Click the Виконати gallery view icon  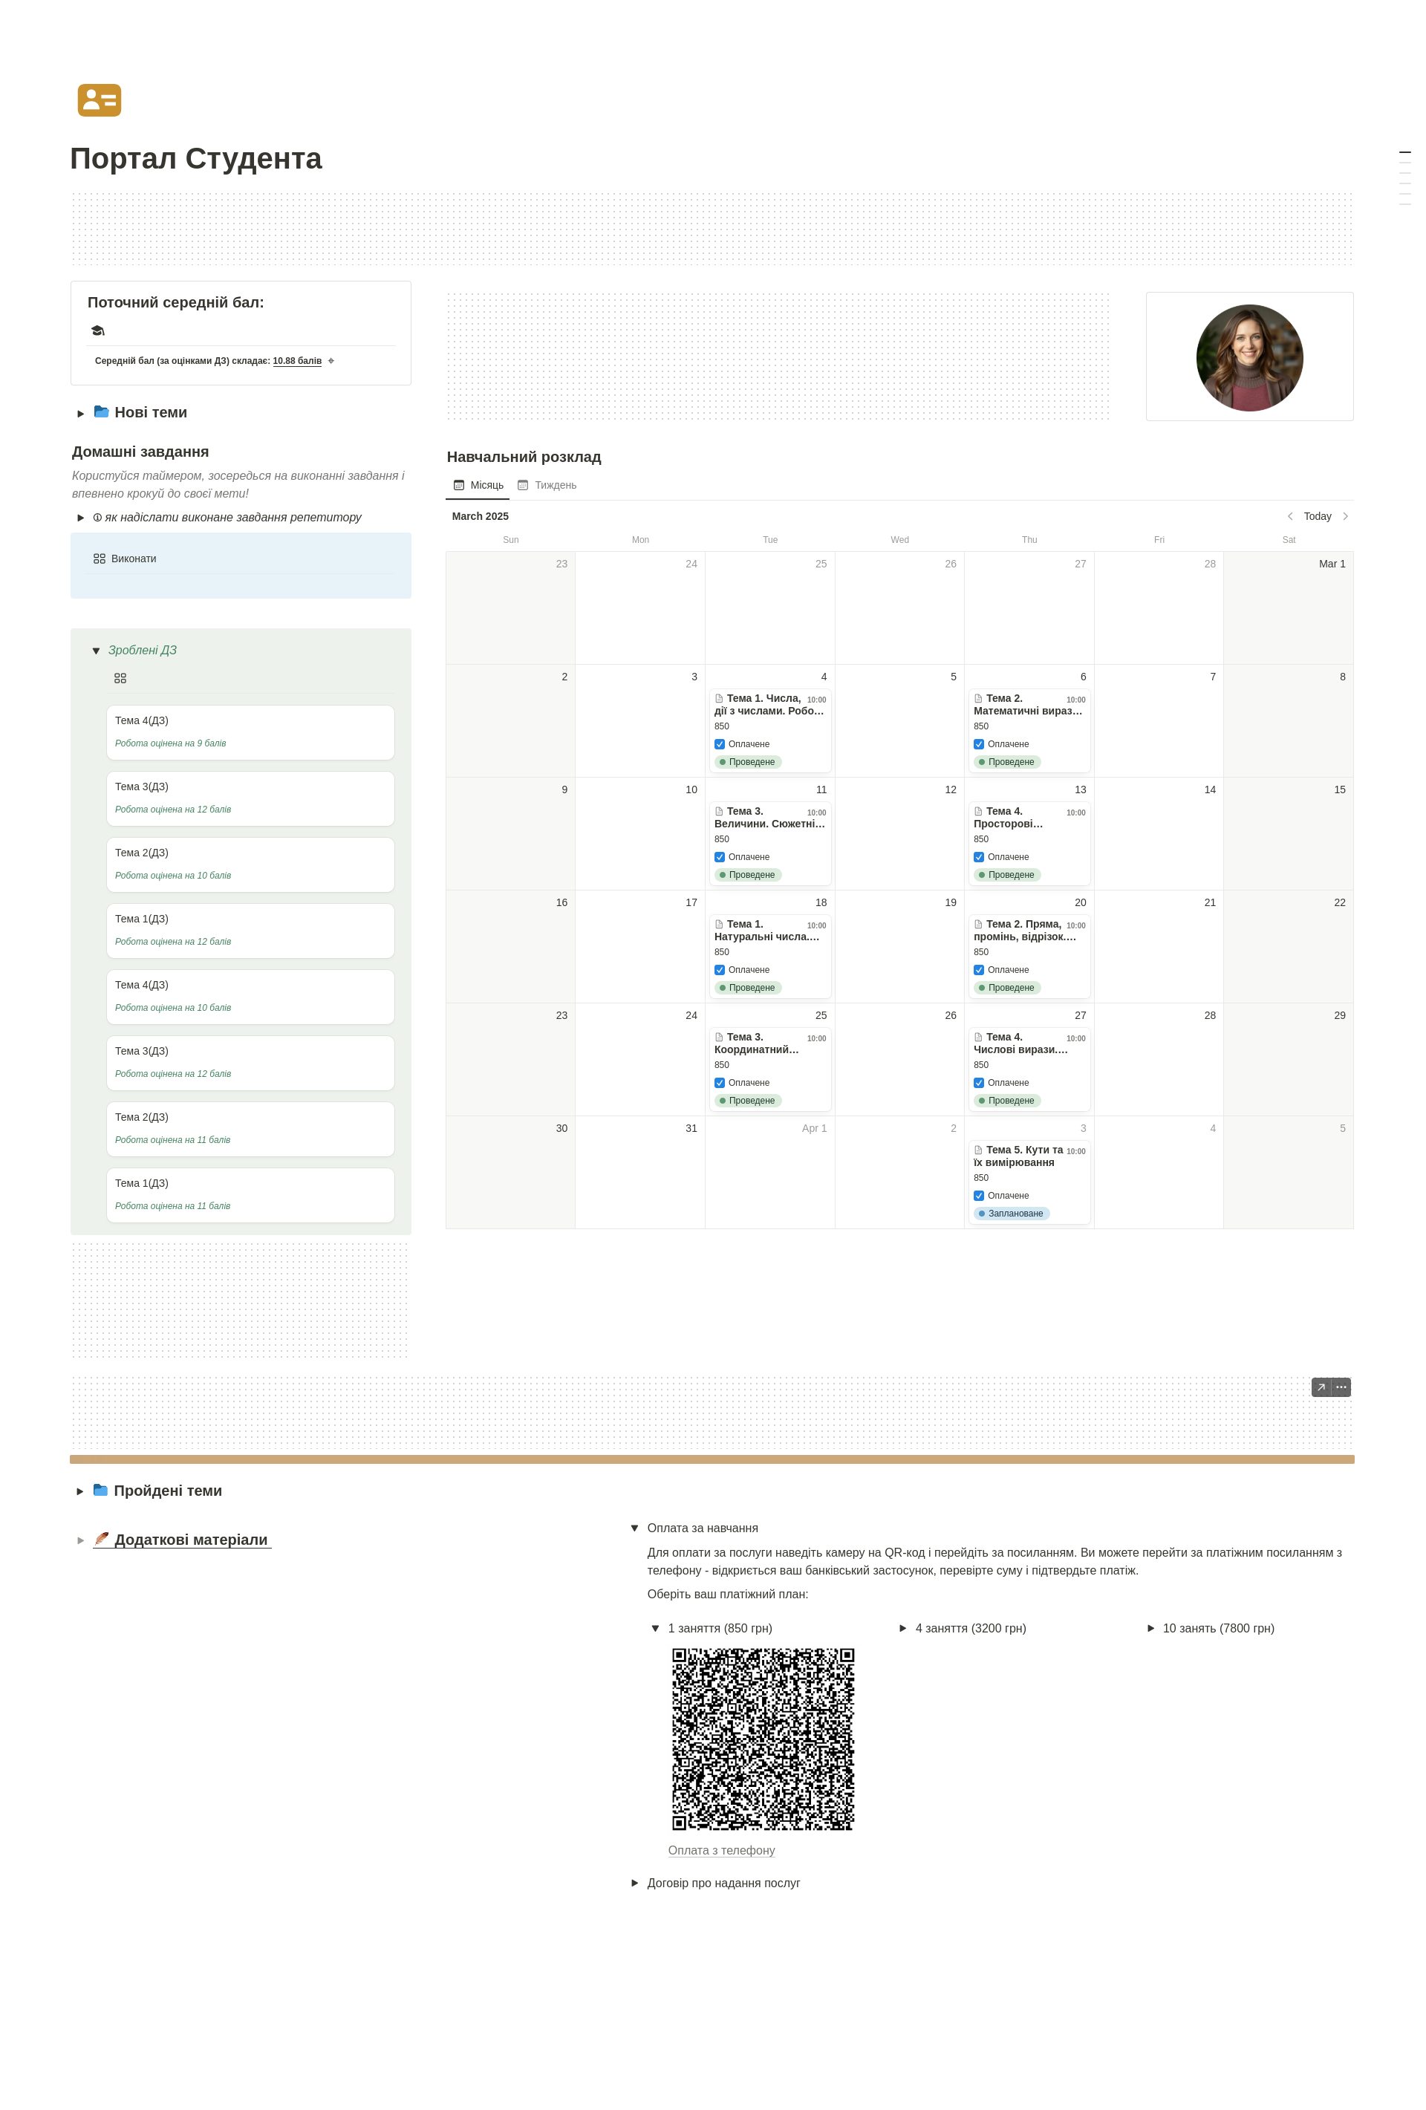click(x=100, y=559)
